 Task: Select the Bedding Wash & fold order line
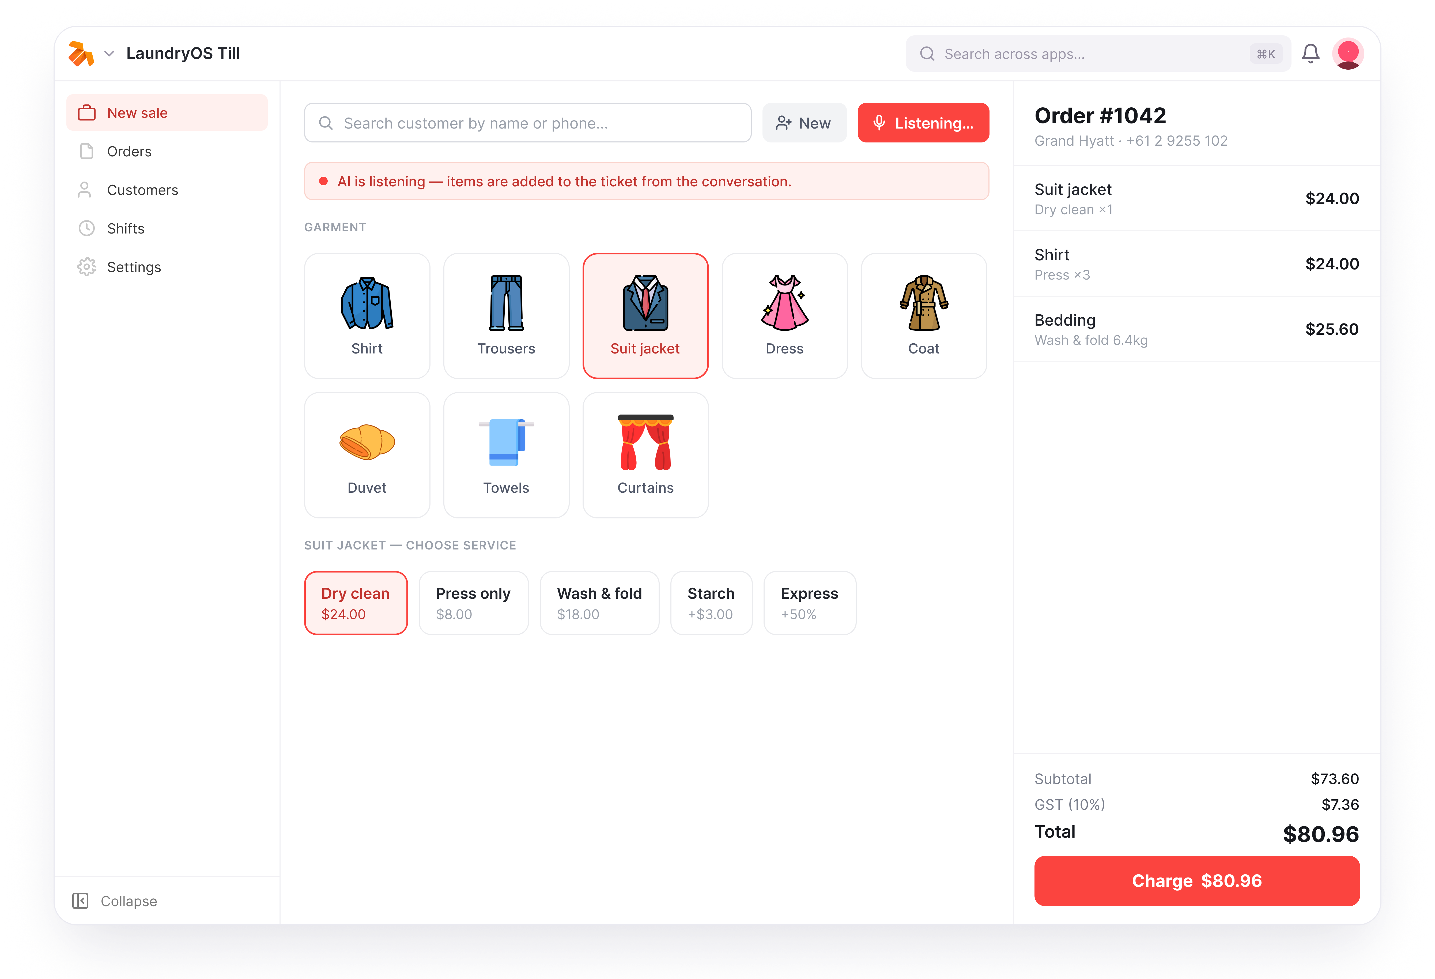(x=1197, y=329)
